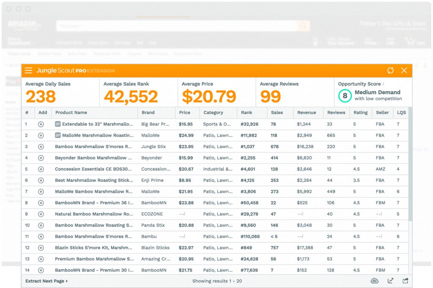Click the #50,458 rank cell

(249, 203)
